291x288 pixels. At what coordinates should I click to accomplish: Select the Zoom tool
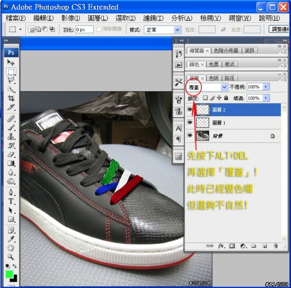11,257
